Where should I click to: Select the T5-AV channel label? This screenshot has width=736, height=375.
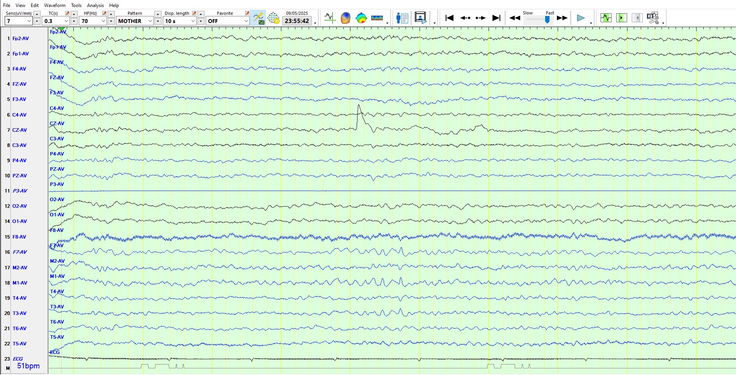[x=20, y=344]
